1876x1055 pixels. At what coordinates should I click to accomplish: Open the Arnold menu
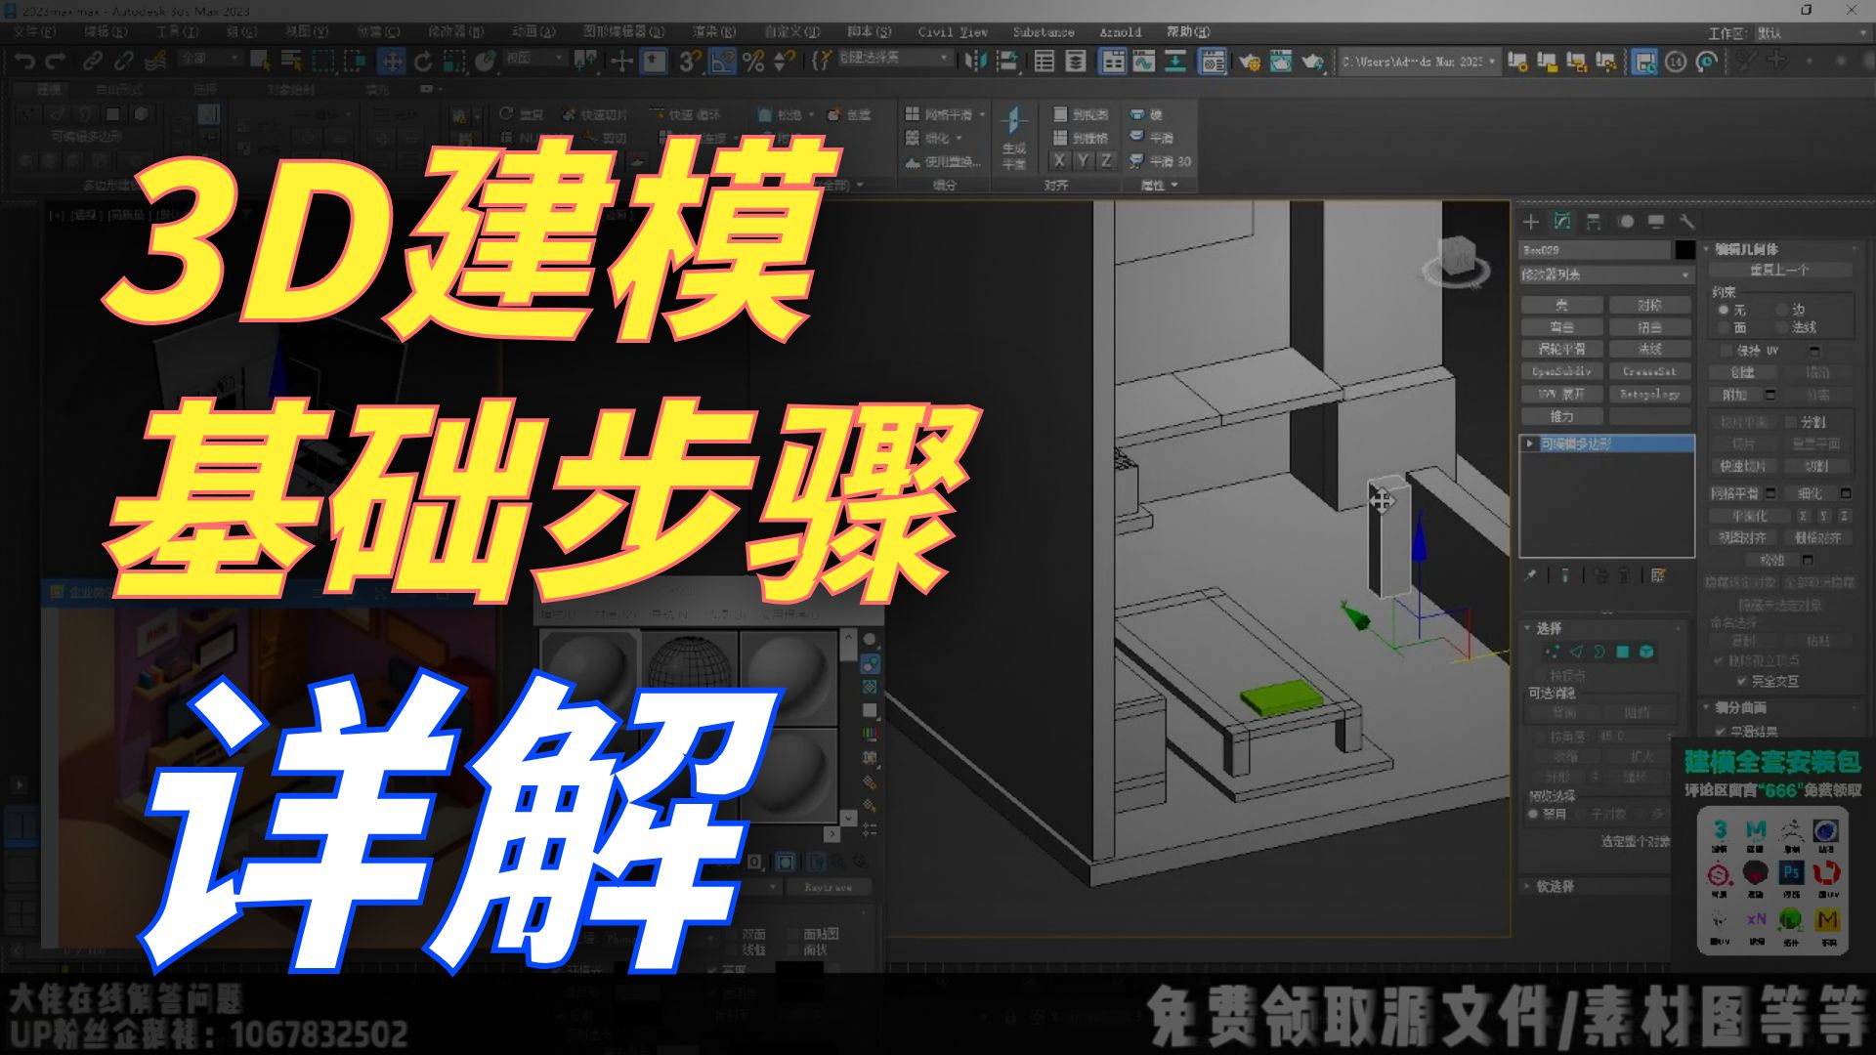1120,32
